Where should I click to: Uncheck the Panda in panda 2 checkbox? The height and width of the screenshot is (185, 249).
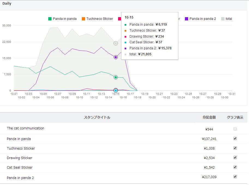[x=235, y=177]
